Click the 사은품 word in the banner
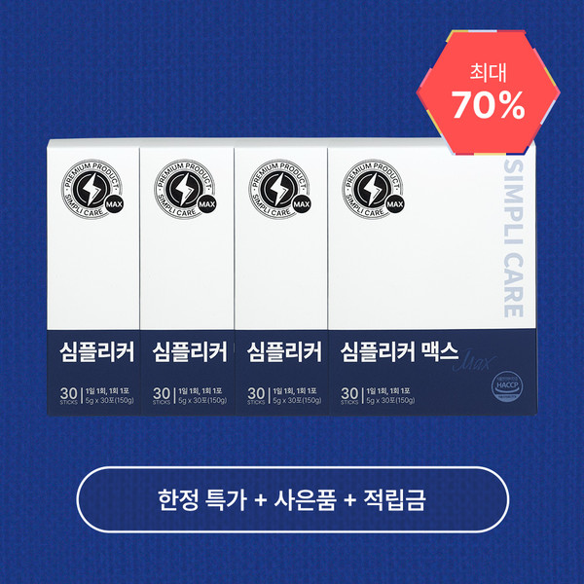The height and width of the screenshot is (584, 584). tap(305, 500)
